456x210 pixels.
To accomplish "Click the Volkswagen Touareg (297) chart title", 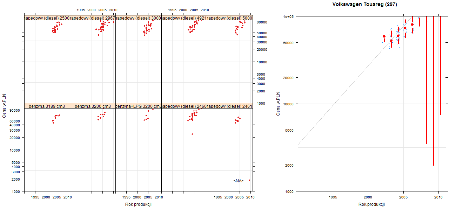I will [x=365, y=5].
